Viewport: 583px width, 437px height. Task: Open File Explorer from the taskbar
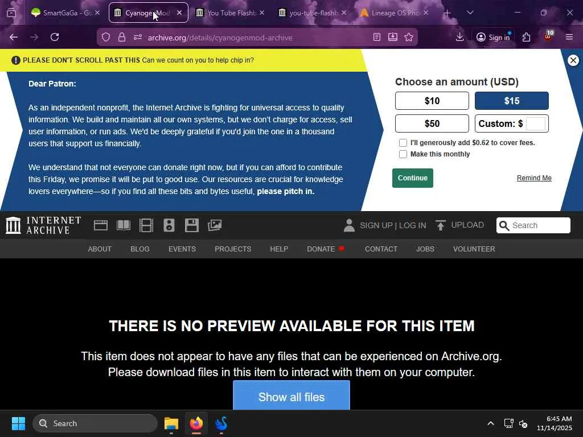pos(171,423)
